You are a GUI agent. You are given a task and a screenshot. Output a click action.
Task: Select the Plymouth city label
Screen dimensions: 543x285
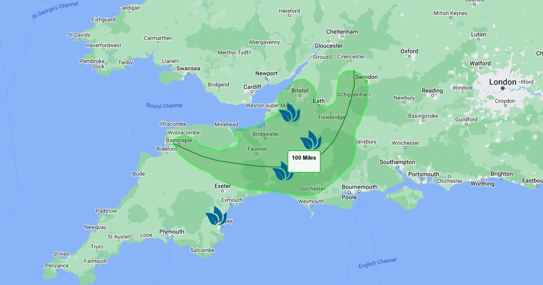pyautogui.click(x=171, y=232)
